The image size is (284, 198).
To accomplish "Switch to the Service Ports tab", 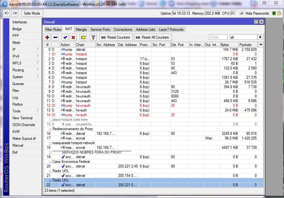I will point(100,30).
